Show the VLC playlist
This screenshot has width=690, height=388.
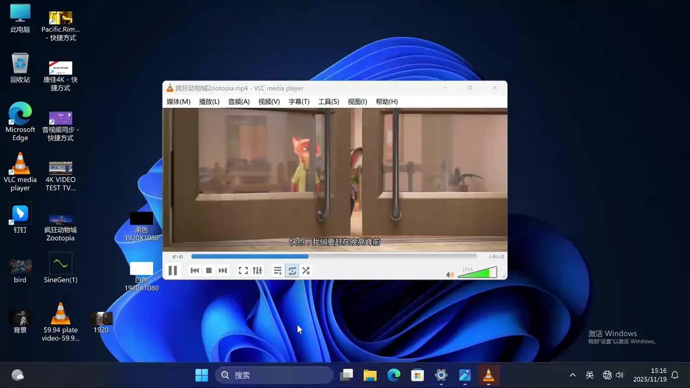pyautogui.click(x=278, y=271)
